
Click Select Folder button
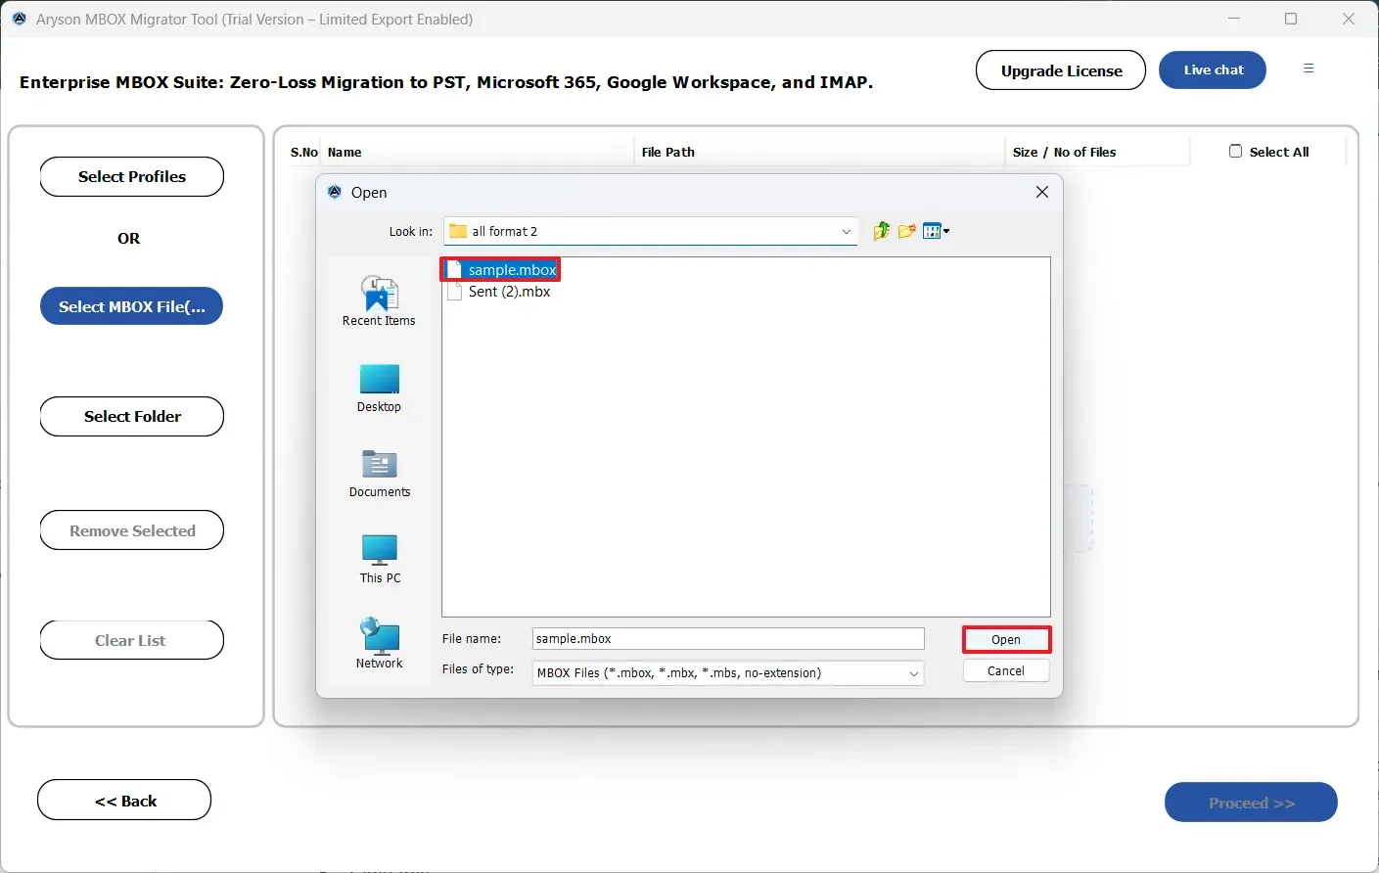point(132,417)
